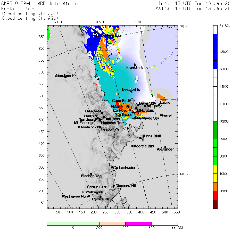Click the AMPS 0.89-km WRF Helo Window title
The height and width of the screenshot is (232, 232).
pos(40,4)
